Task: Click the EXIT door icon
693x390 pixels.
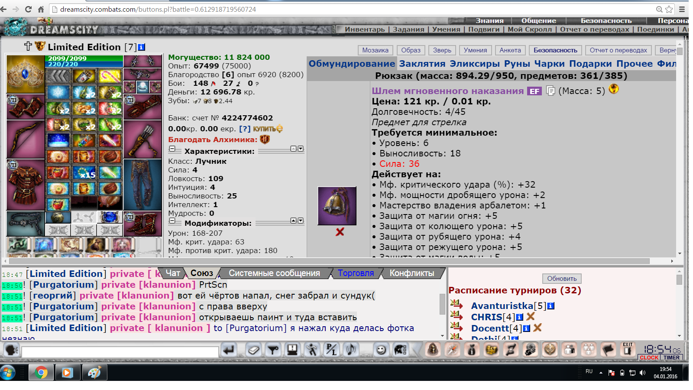Action: pyautogui.click(x=628, y=349)
